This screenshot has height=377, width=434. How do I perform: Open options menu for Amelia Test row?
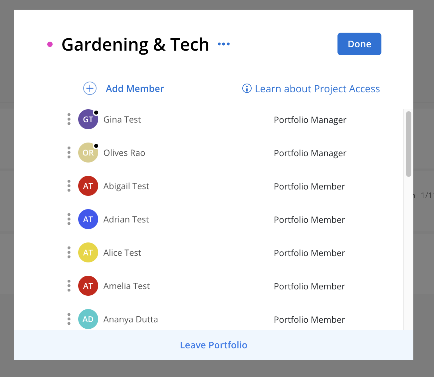(69, 286)
